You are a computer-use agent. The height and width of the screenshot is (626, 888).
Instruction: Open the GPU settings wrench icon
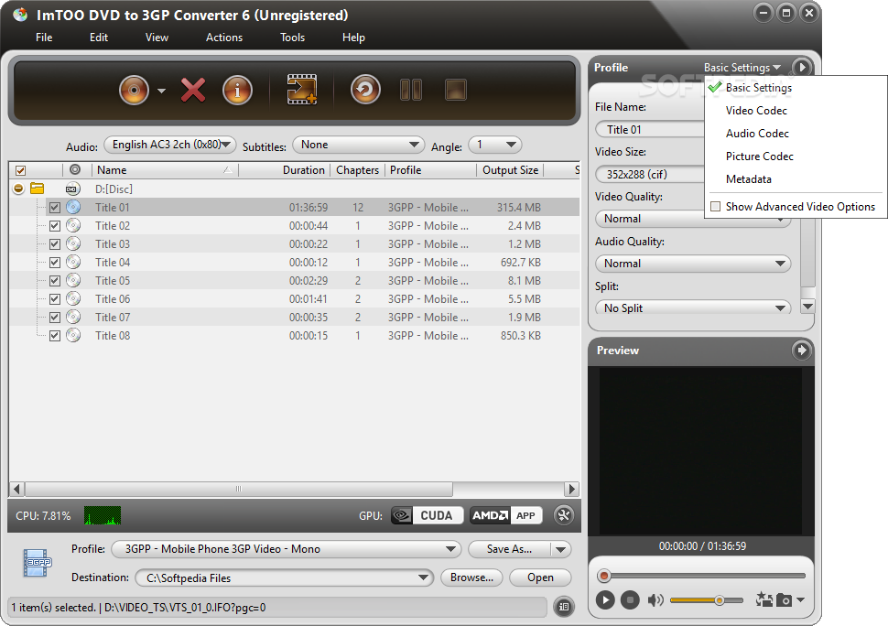click(564, 515)
